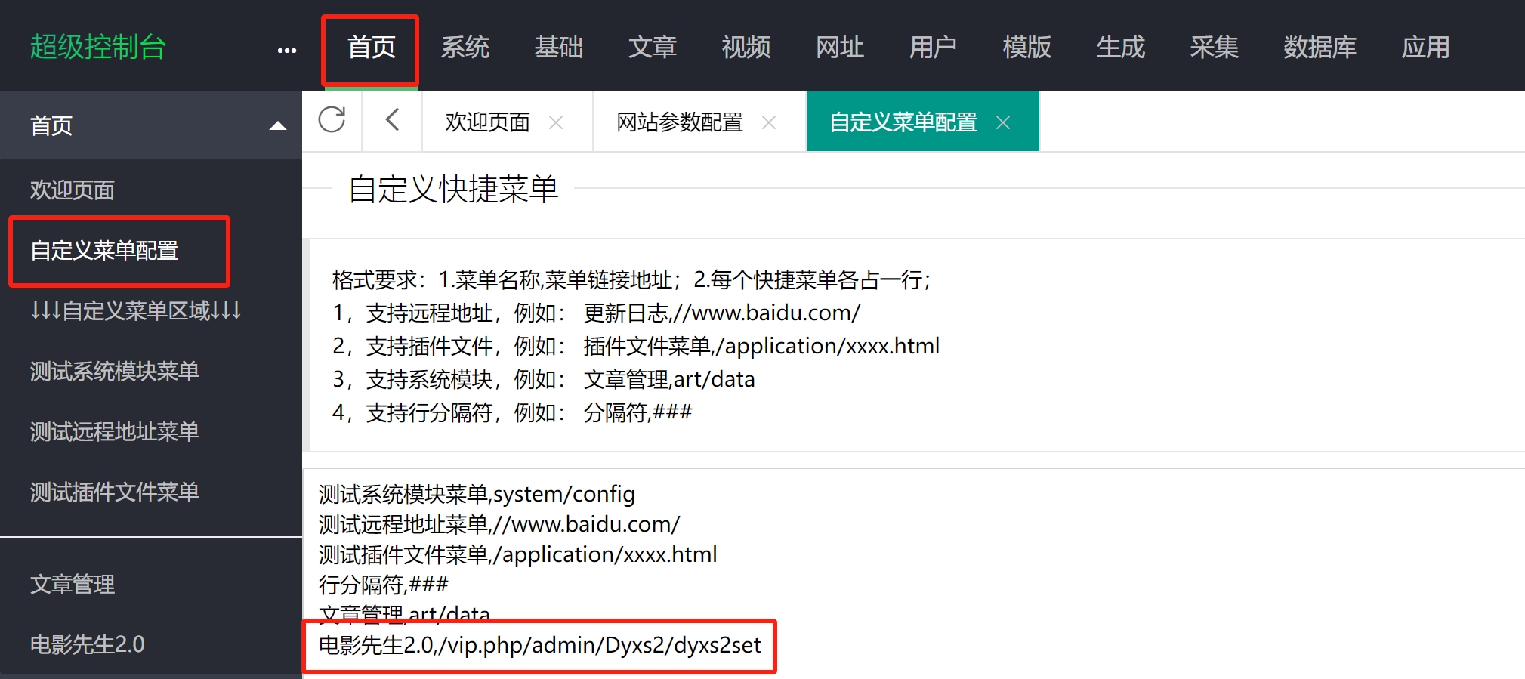
Task: Switch to the 欢迎页面 tab
Action: click(488, 122)
